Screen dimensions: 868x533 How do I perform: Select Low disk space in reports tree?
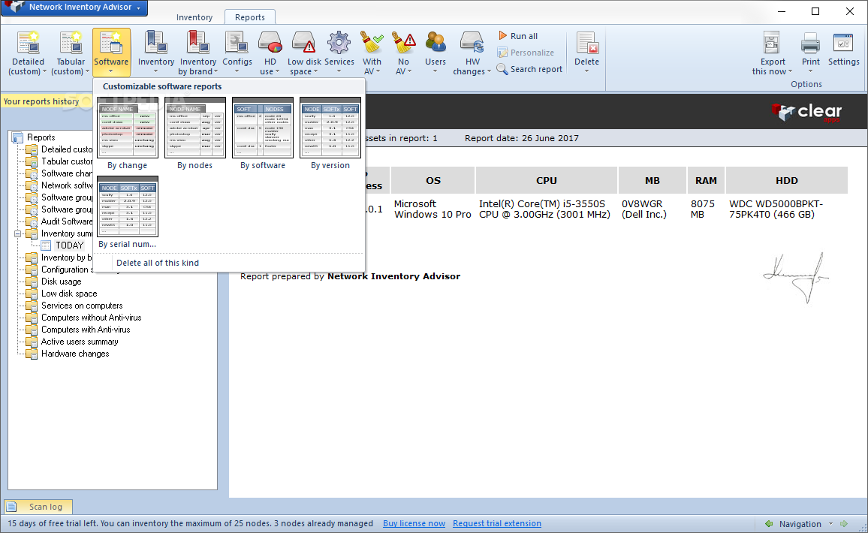pos(69,294)
